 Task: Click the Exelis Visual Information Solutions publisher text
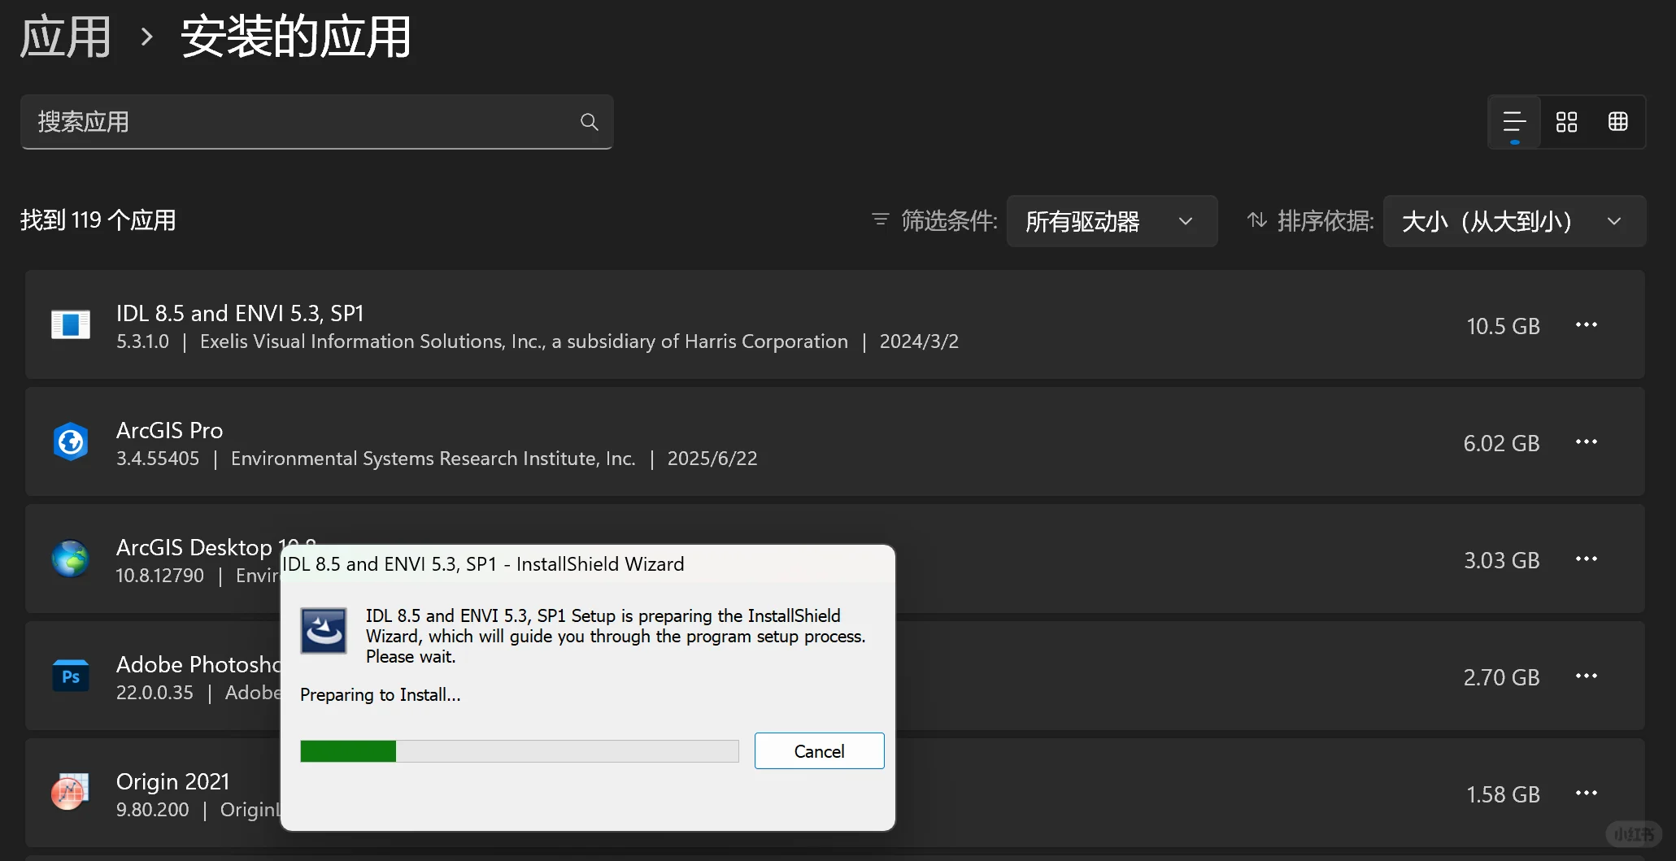524,341
